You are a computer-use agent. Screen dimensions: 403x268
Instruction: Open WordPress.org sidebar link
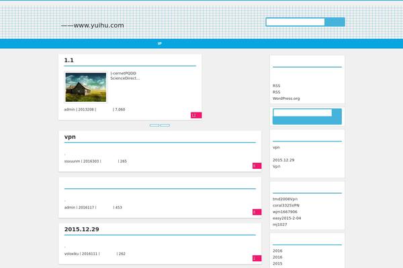tap(286, 98)
